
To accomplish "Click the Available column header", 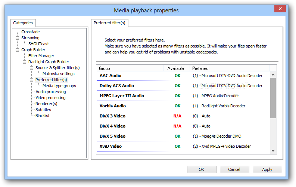I will (177, 68).
